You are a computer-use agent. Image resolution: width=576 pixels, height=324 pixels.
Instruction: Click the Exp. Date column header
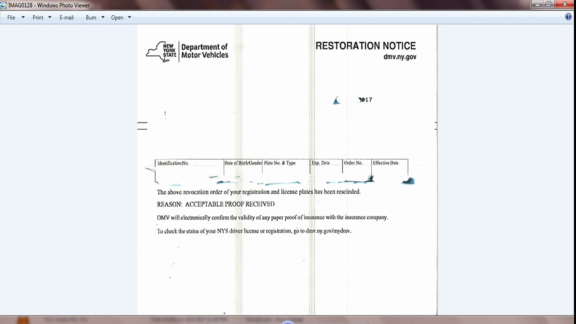tap(320, 163)
